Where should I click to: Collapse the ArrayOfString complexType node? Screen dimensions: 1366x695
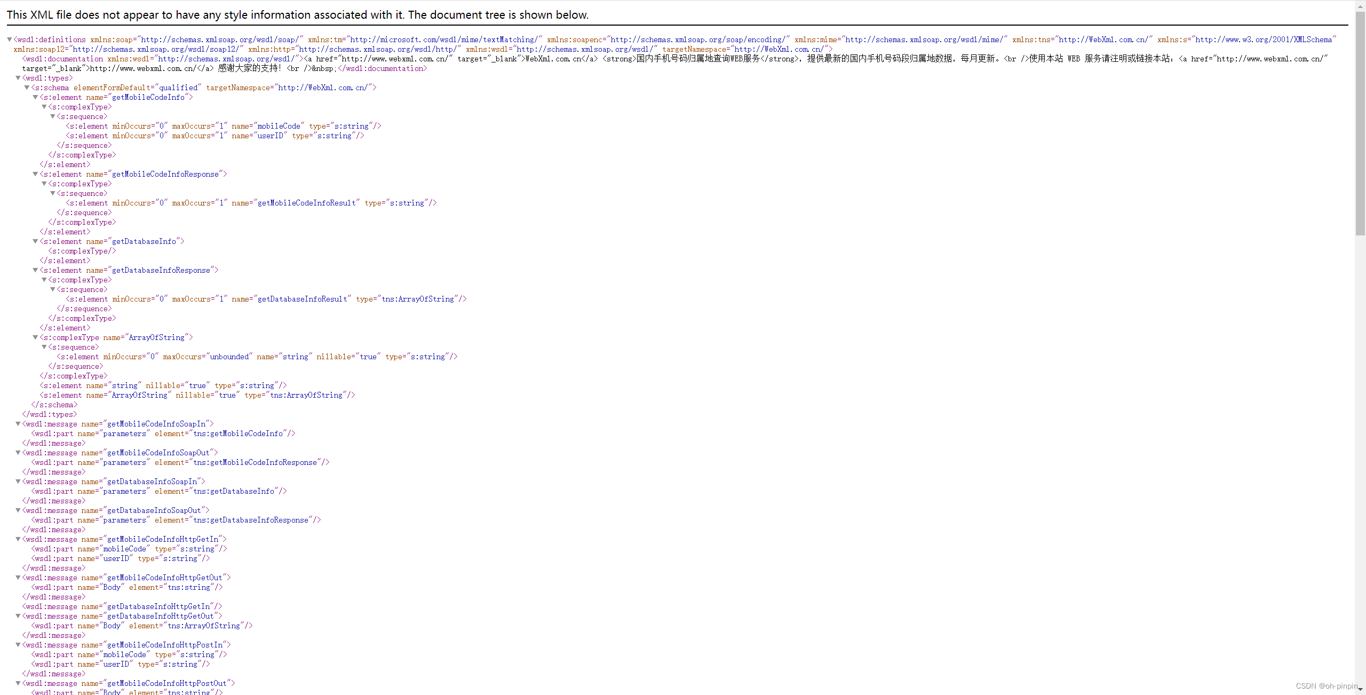click(35, 337)
